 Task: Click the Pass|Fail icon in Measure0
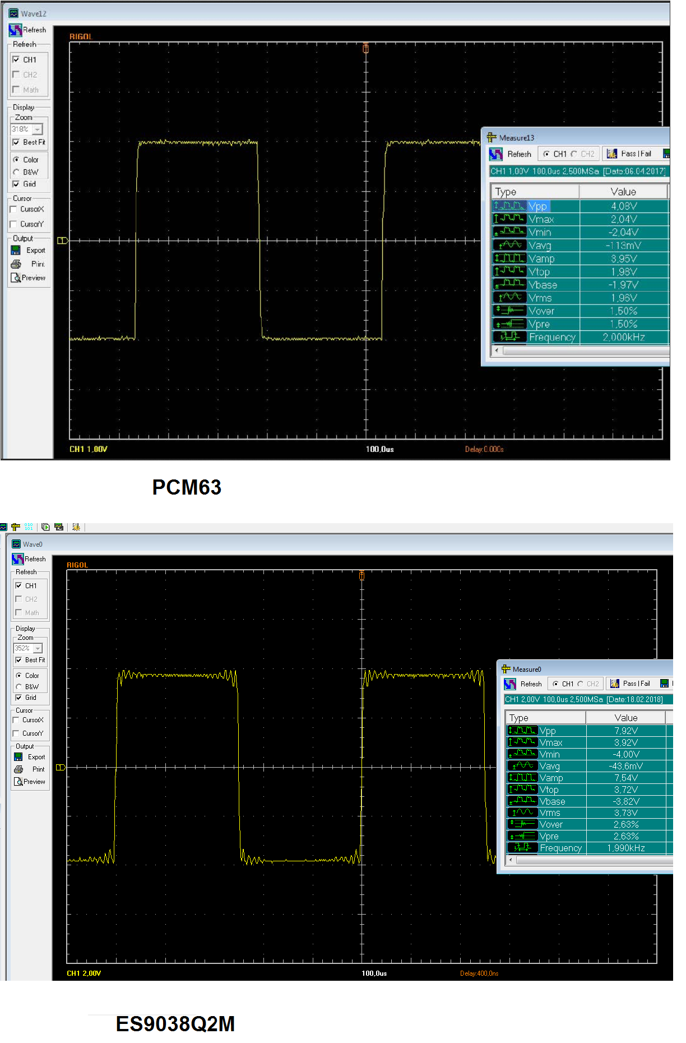coord(615,684)
